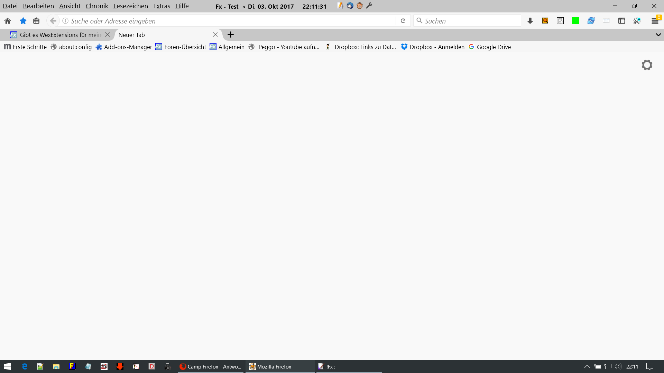
Task: Click the blue sync arrows icon
Action: point(591,21)
